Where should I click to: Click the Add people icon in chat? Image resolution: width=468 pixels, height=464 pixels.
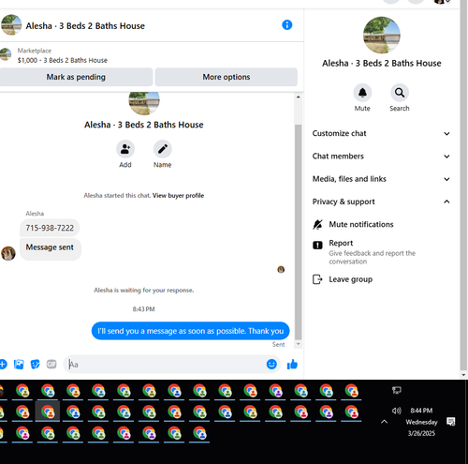[x=125, y=149]
